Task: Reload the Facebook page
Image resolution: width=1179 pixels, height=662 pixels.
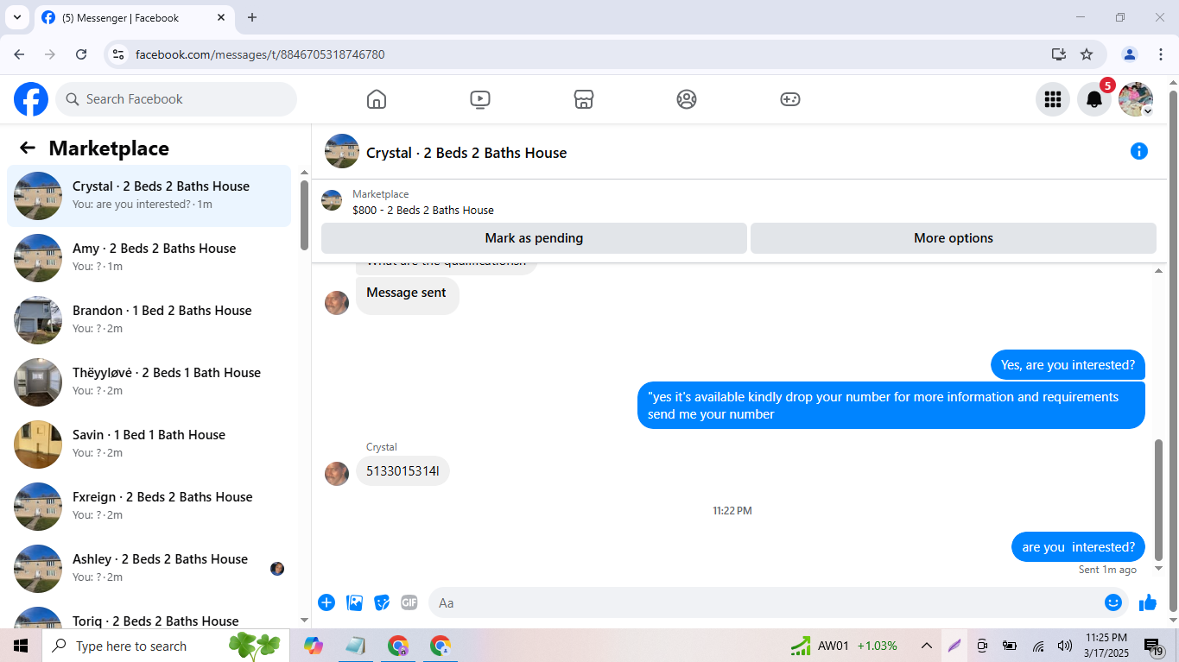Action: pyautogui.click(x=81, y=54)
